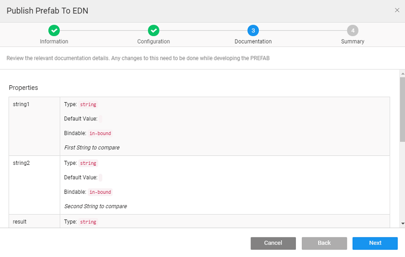405x257 pixels.
Task: Open the Information step label
Action: point(54,41)
